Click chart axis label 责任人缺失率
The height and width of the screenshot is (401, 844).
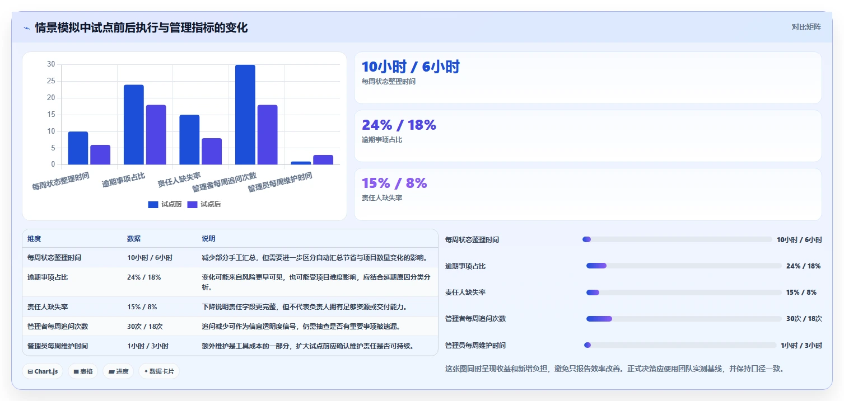[x=179, y=179]
